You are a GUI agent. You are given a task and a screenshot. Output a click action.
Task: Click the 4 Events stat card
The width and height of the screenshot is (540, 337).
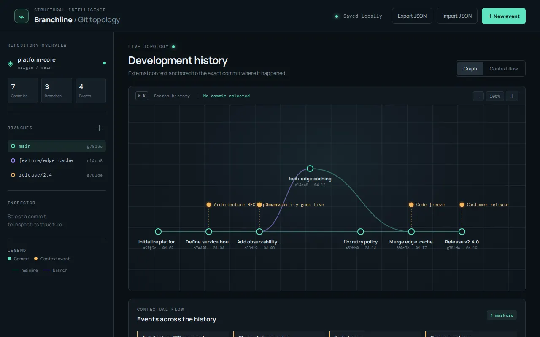(x=91, y=90)
